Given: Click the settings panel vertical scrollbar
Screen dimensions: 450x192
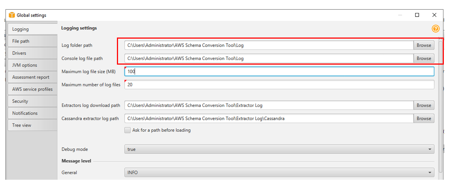Looking at the screenshot, I should [441, 106].
